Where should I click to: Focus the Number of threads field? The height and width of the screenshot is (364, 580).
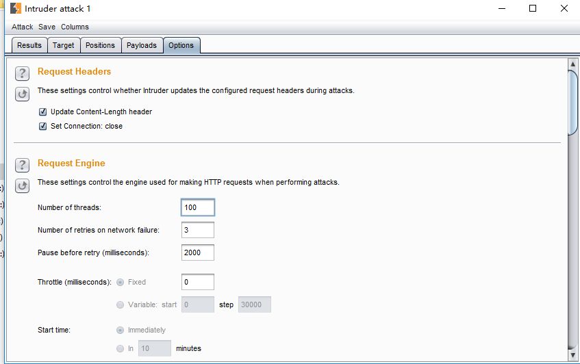pos(198,207)
